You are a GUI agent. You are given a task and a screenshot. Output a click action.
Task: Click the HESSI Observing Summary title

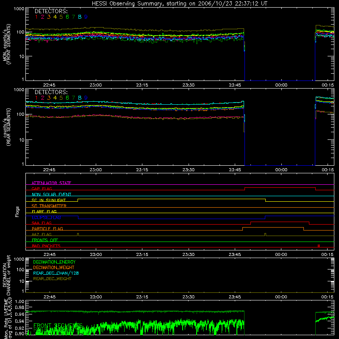[x=179, y=3]
